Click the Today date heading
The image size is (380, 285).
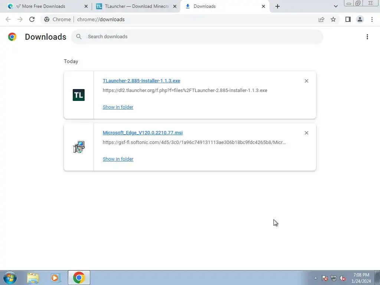pos(71,61)
